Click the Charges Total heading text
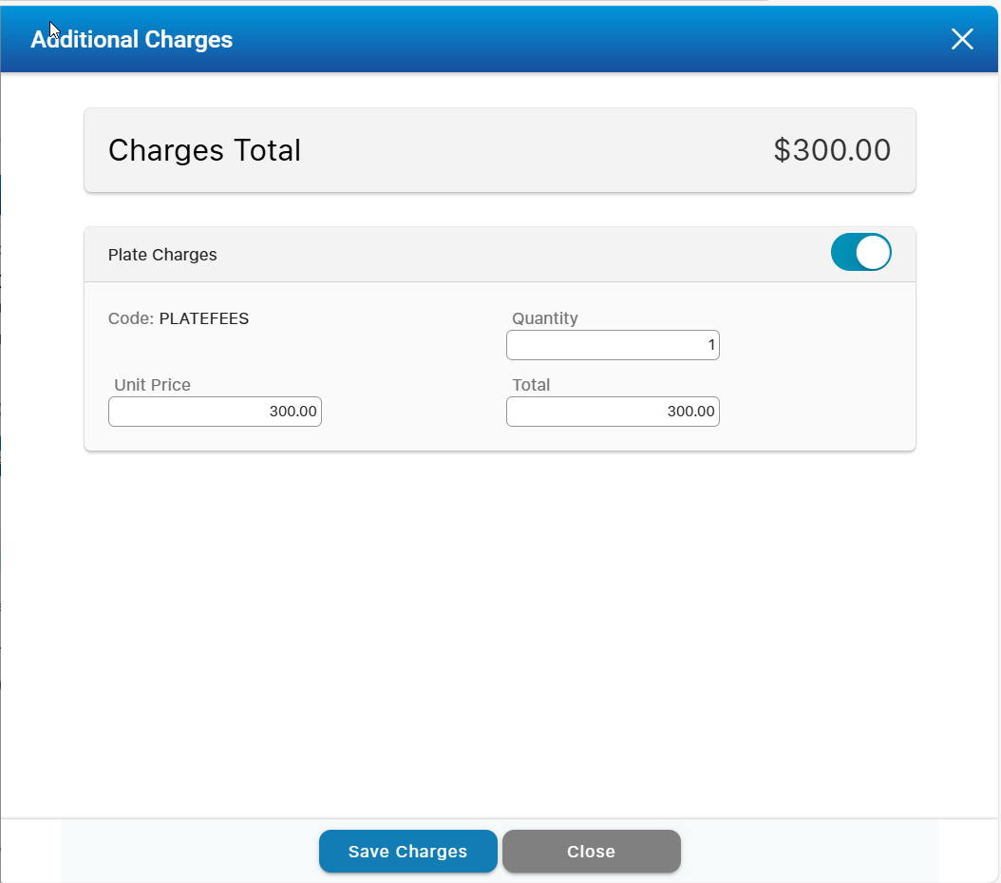 (x=204, y=150)
